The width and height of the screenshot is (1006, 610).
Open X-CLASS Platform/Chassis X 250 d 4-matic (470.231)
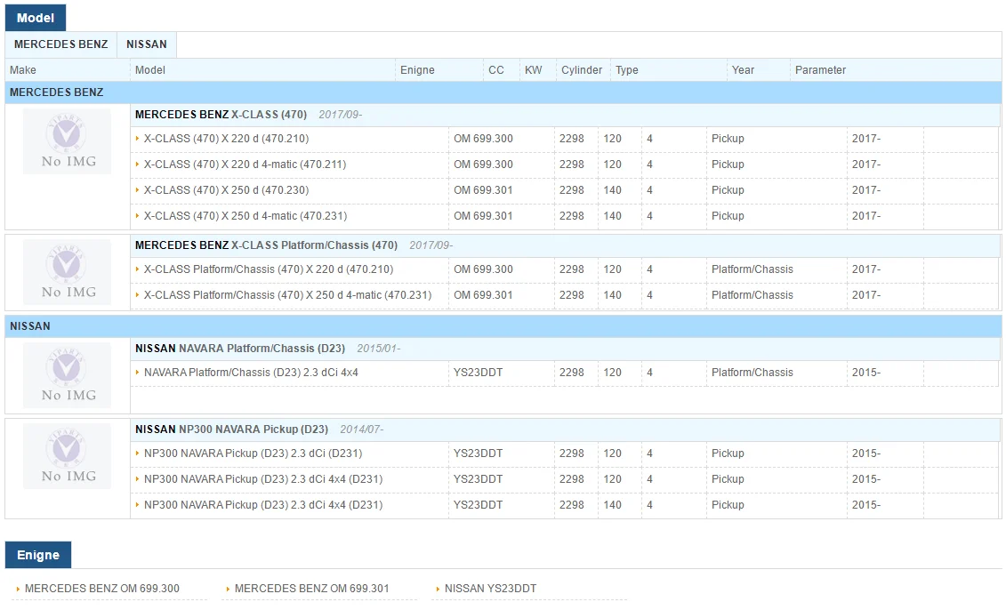[x=287, y=295]
